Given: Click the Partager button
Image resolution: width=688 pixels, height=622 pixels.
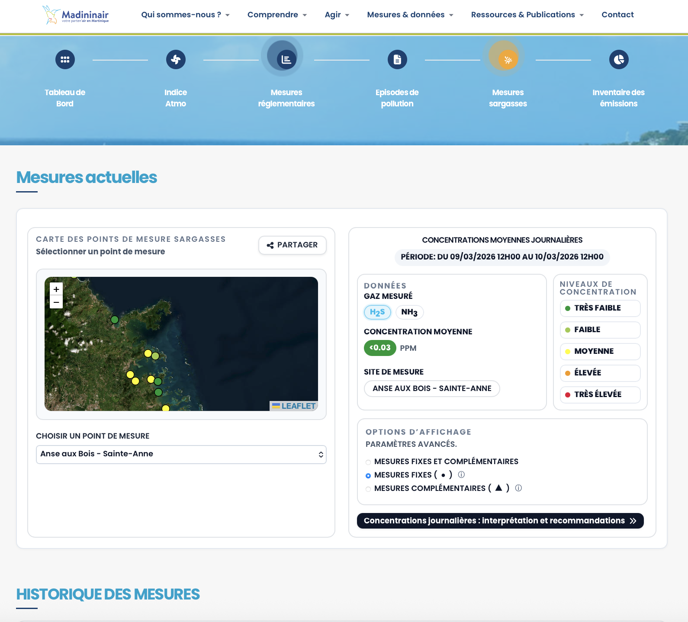Looking at the screenshot, I should click(293, 245).
